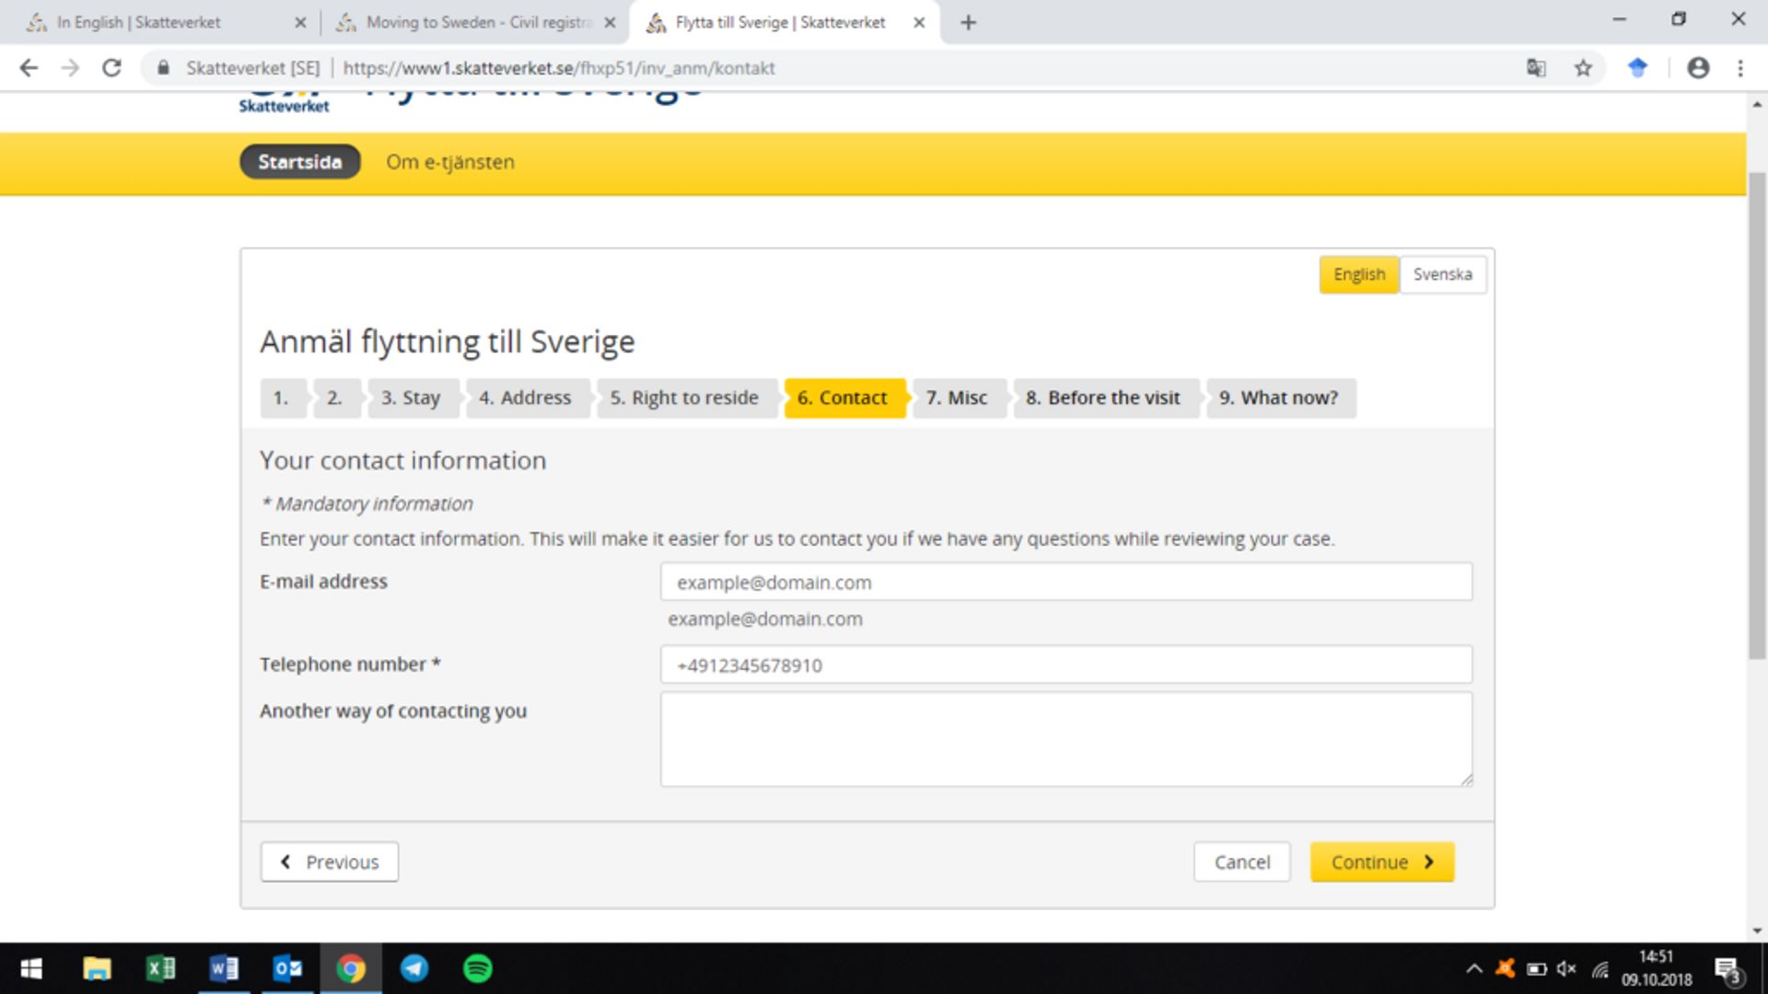The image size is (1768, 994).
Task: Select step 5 Right to reside
Action: click(685, 397)
